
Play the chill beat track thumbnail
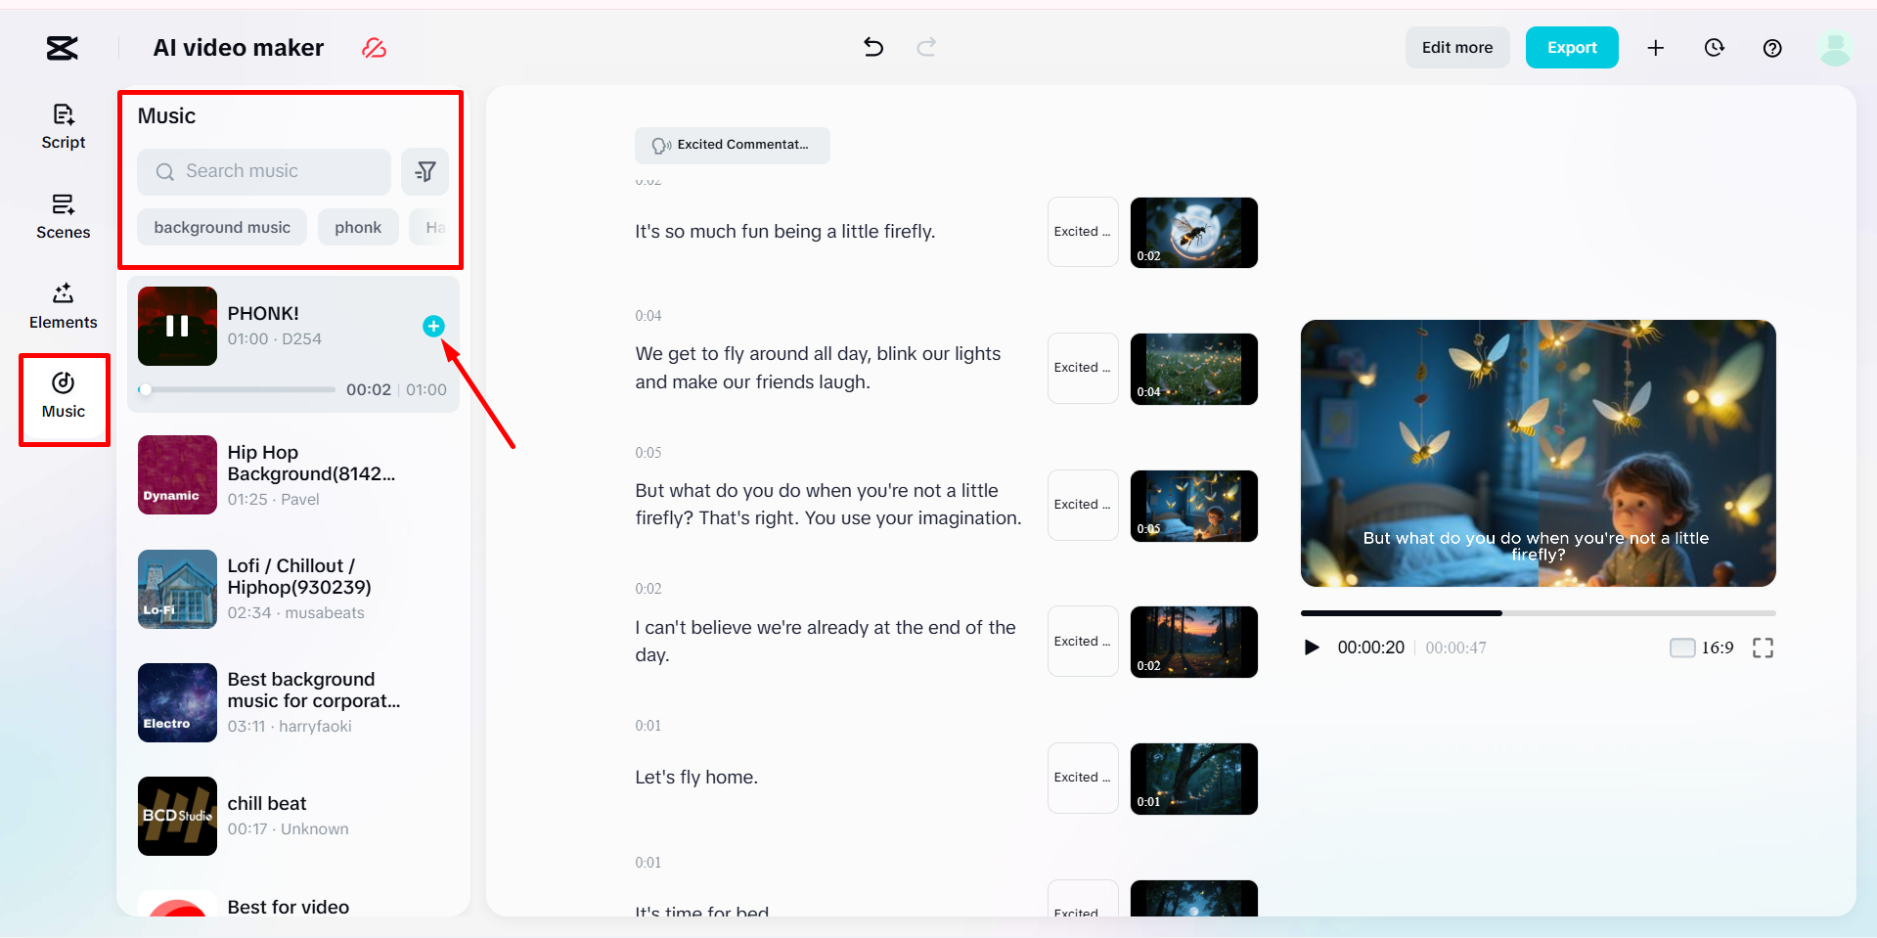click(x=177, y=816)
